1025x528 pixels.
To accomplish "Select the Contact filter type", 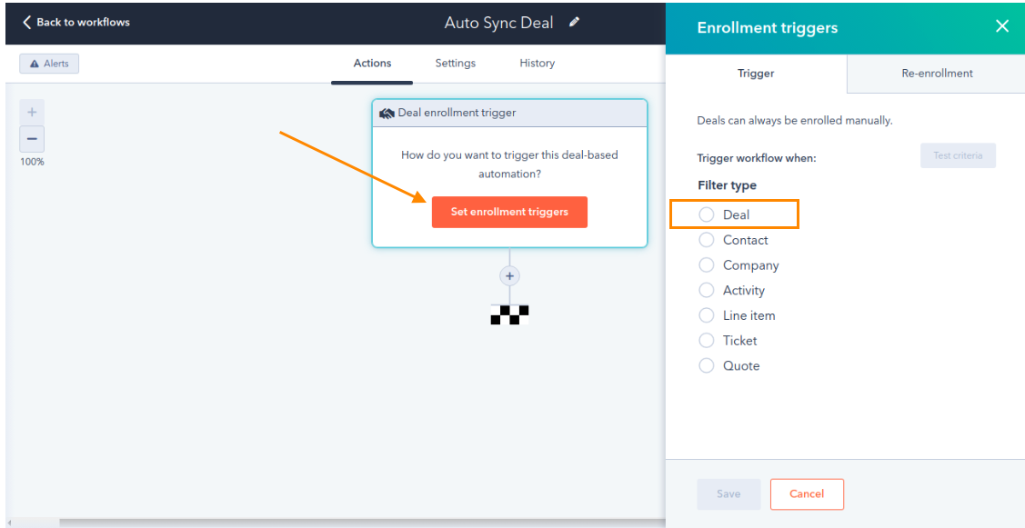I will click(x=707, y=240).
